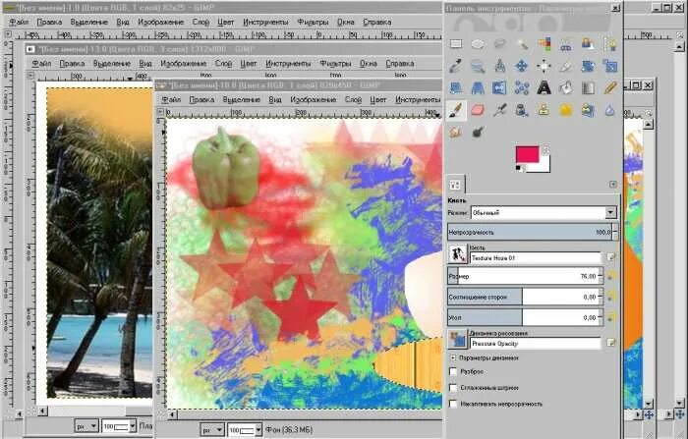Open the px unit dropdown in middle image window
The height and width of the screenshot is (439, 688).
(x=86, y=426)
